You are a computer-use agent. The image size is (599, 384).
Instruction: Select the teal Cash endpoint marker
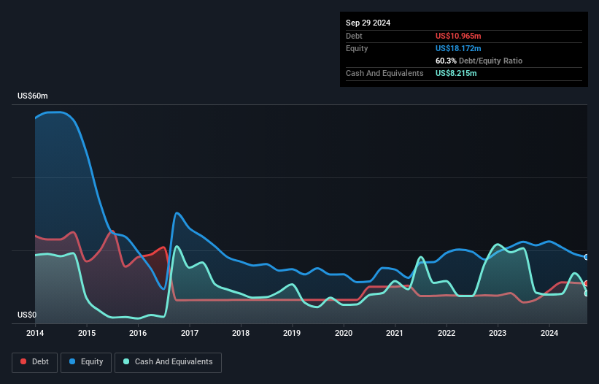coord(587,293)
